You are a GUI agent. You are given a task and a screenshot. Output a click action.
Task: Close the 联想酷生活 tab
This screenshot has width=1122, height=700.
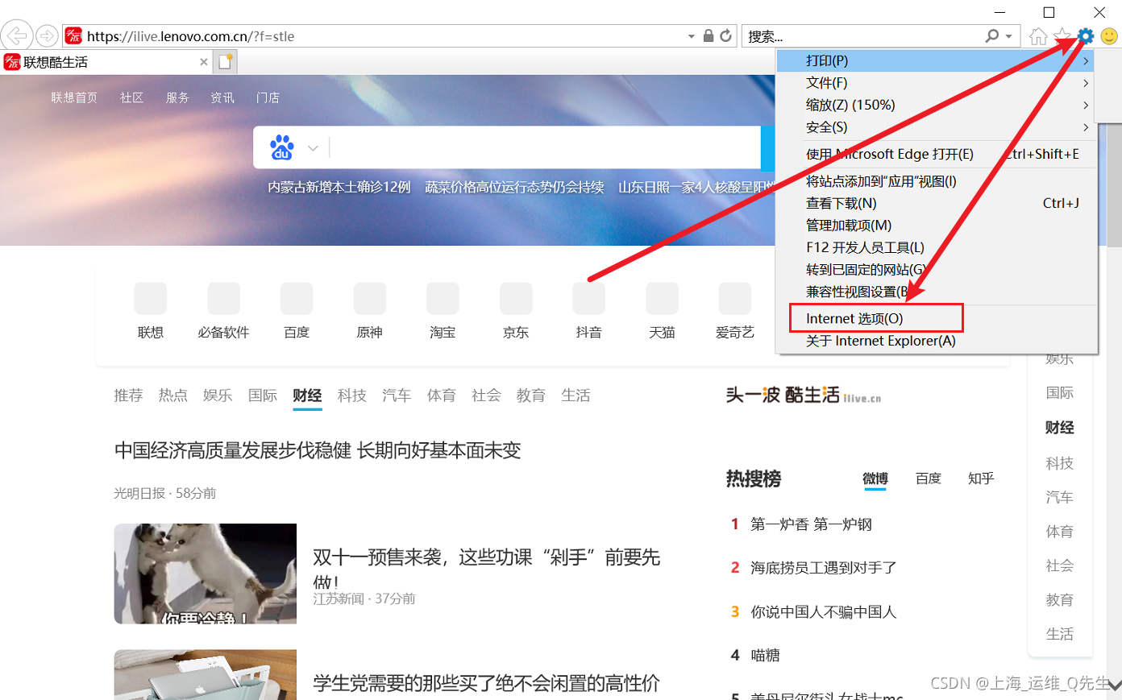click(x=204, y=62)
